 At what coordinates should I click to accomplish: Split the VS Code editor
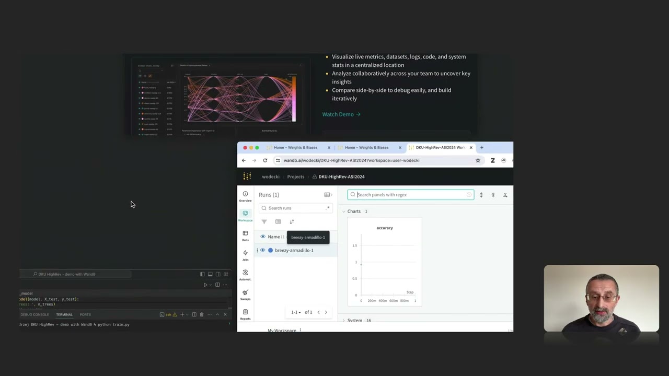(217, 285)
